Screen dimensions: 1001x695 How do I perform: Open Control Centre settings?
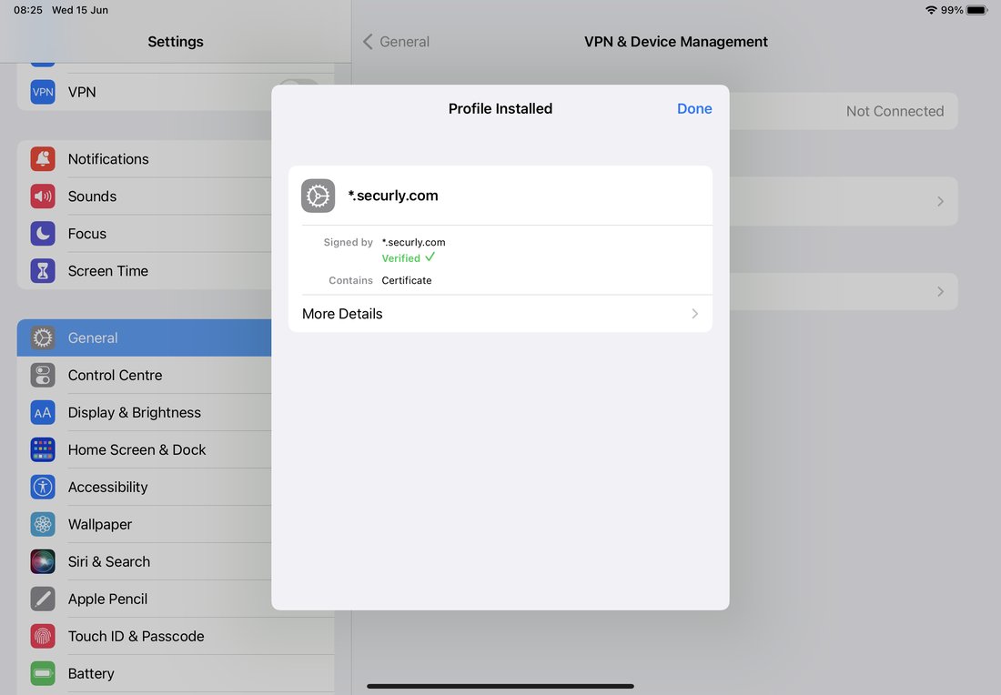pyautogui.click(x=145, y=376)
